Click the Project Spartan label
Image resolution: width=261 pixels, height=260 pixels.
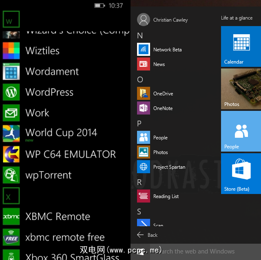pyautogui.click(x=169, y=167)
